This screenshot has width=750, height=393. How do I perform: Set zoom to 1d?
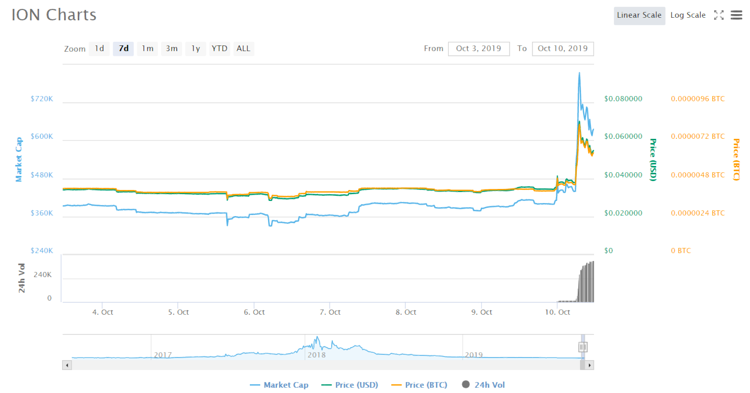click(99, 49)
